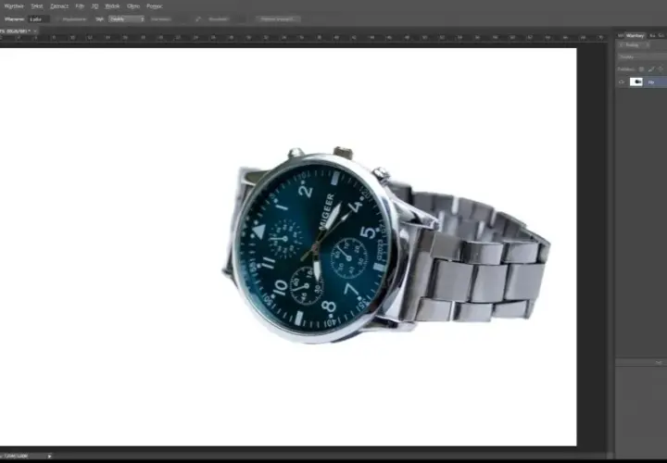Open the Filtr menu

[x=80, y=6]
